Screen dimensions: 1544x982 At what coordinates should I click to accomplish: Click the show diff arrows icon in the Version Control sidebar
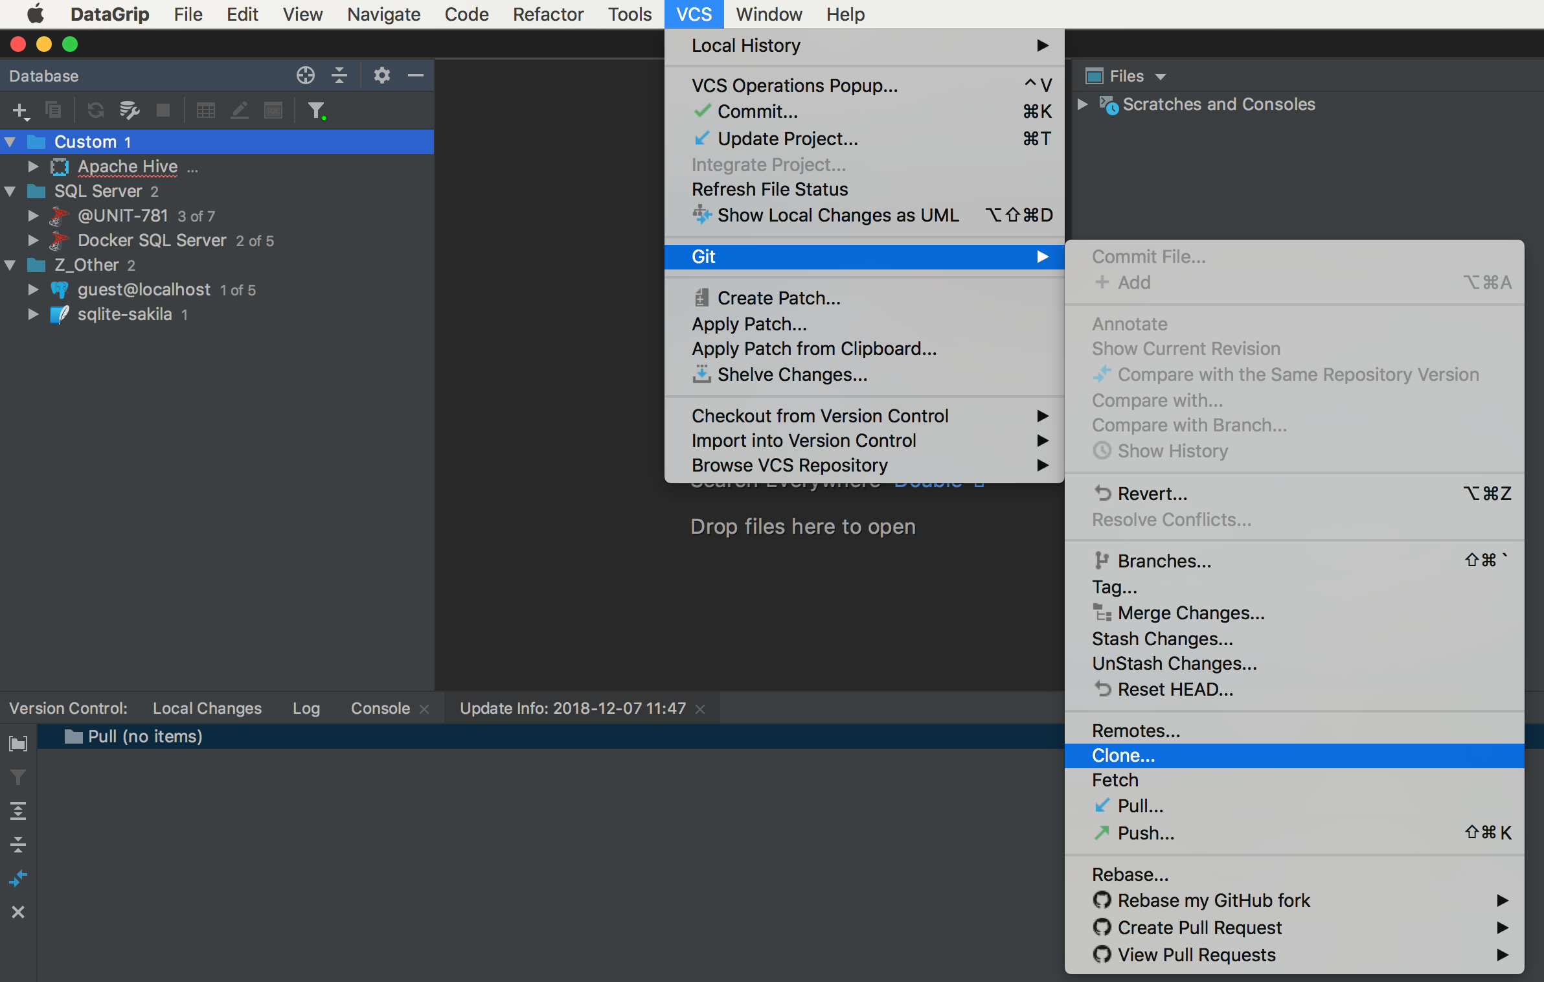(x=18, y=878)
